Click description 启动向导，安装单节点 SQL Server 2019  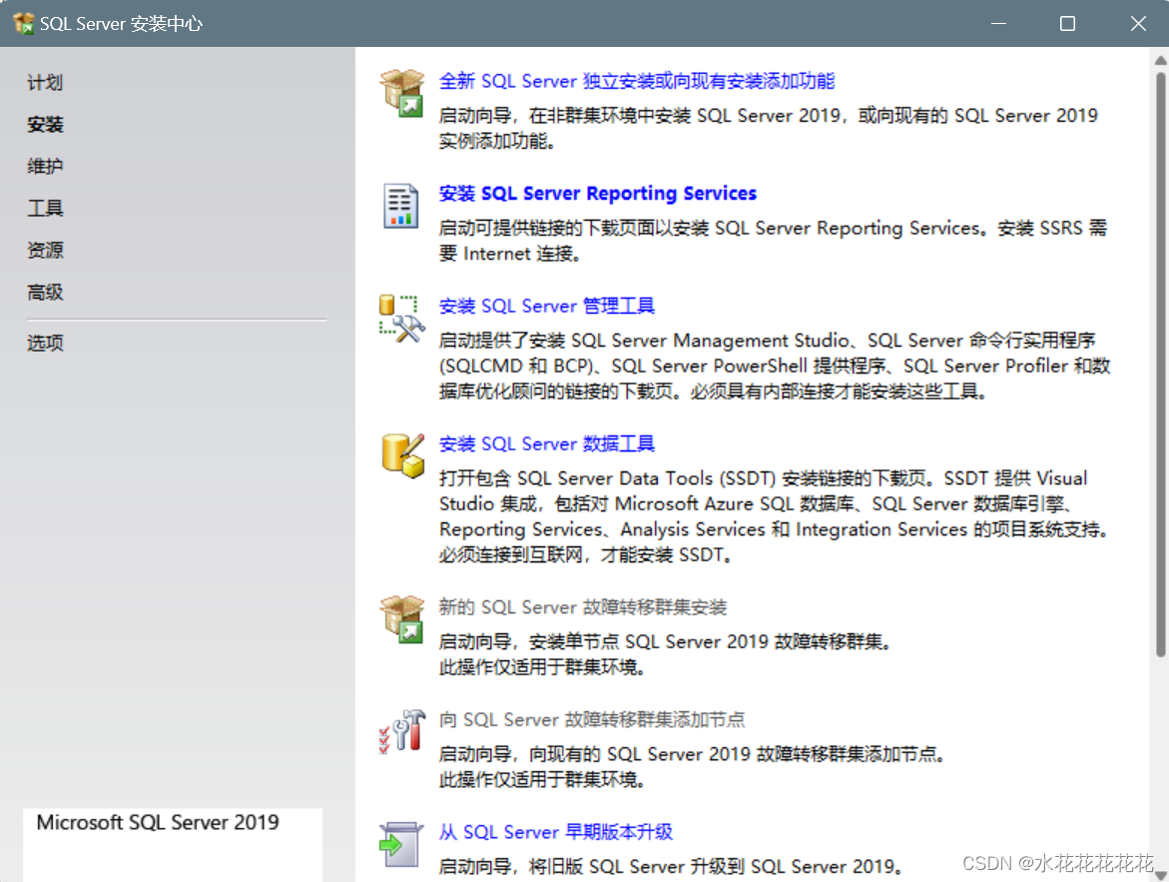click(x=665, y=641)
